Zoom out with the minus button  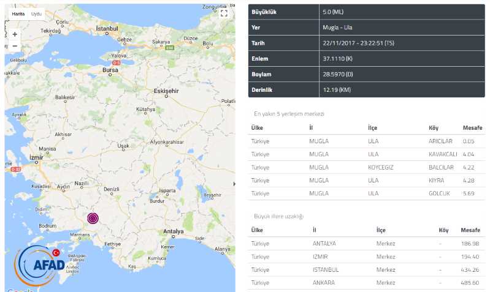(x=15, y=47)
